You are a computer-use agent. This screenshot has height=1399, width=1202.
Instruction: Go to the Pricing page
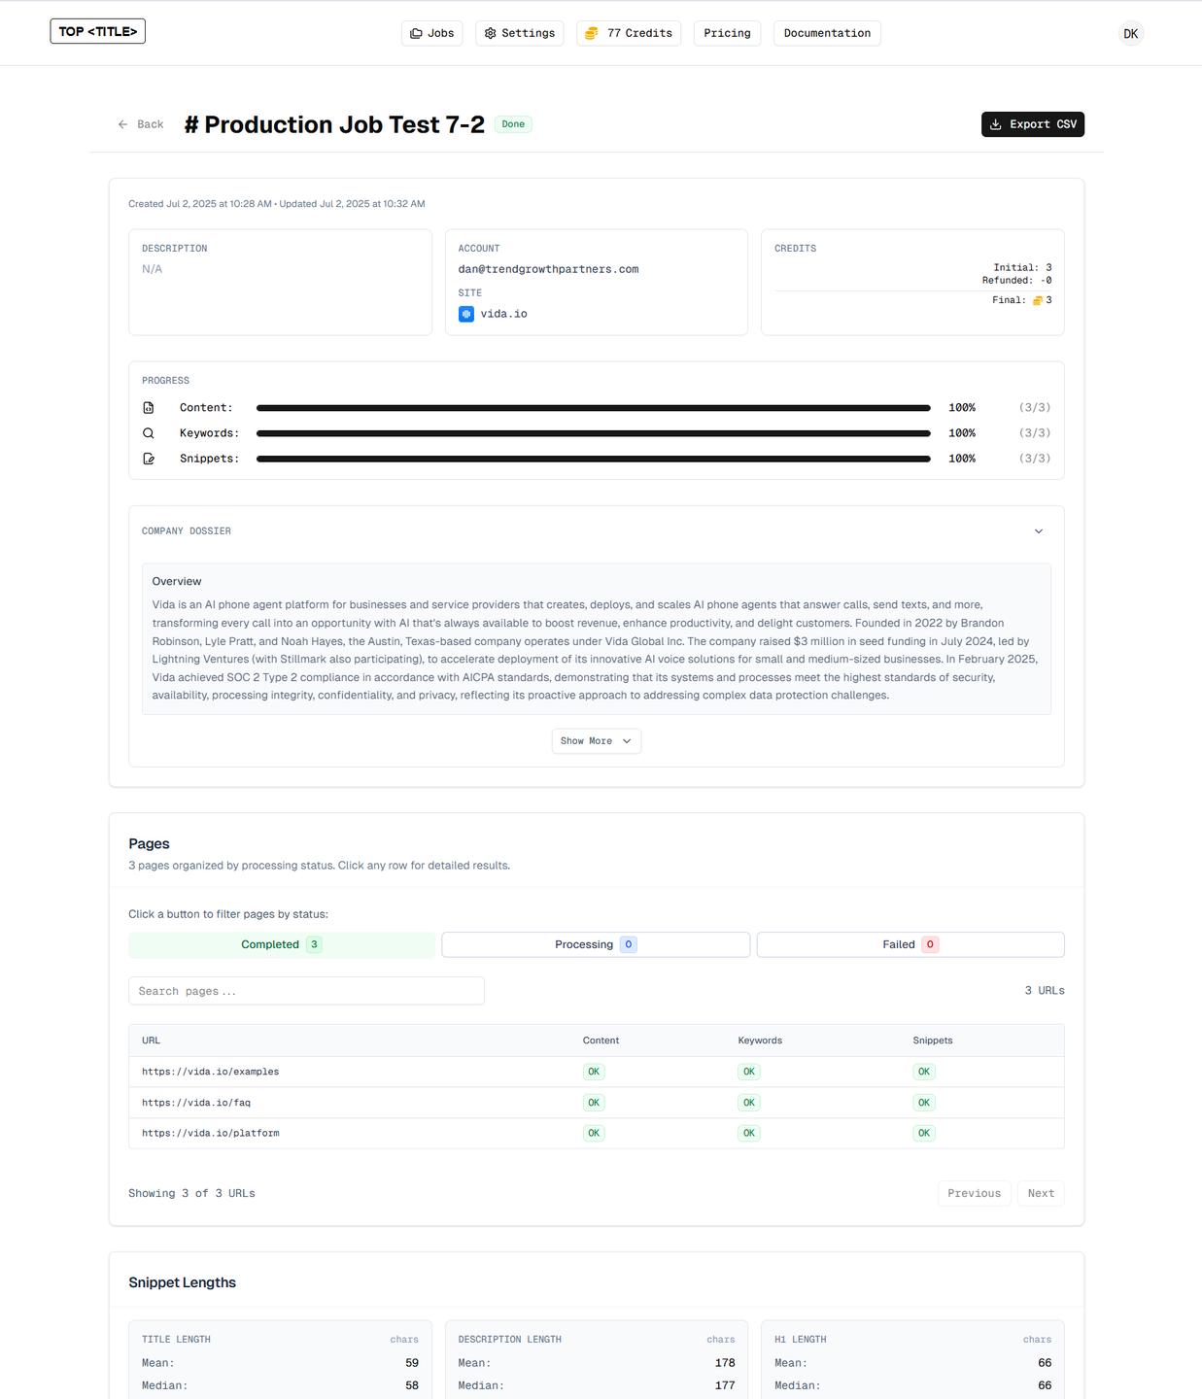point(727,33)
